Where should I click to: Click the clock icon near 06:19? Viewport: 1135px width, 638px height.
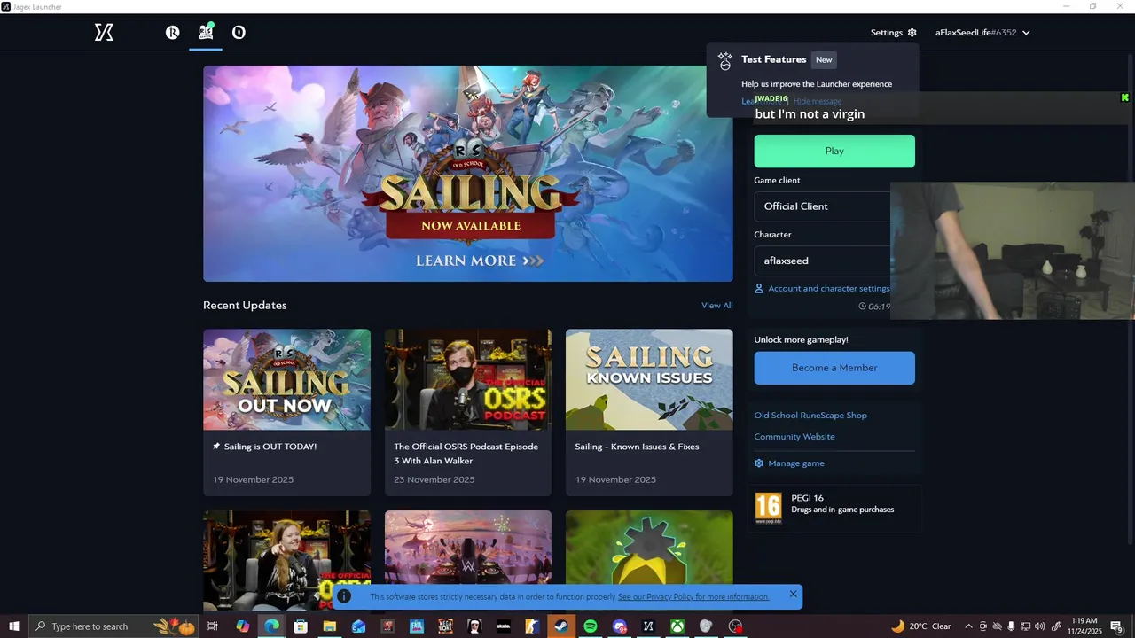[863, 307]
